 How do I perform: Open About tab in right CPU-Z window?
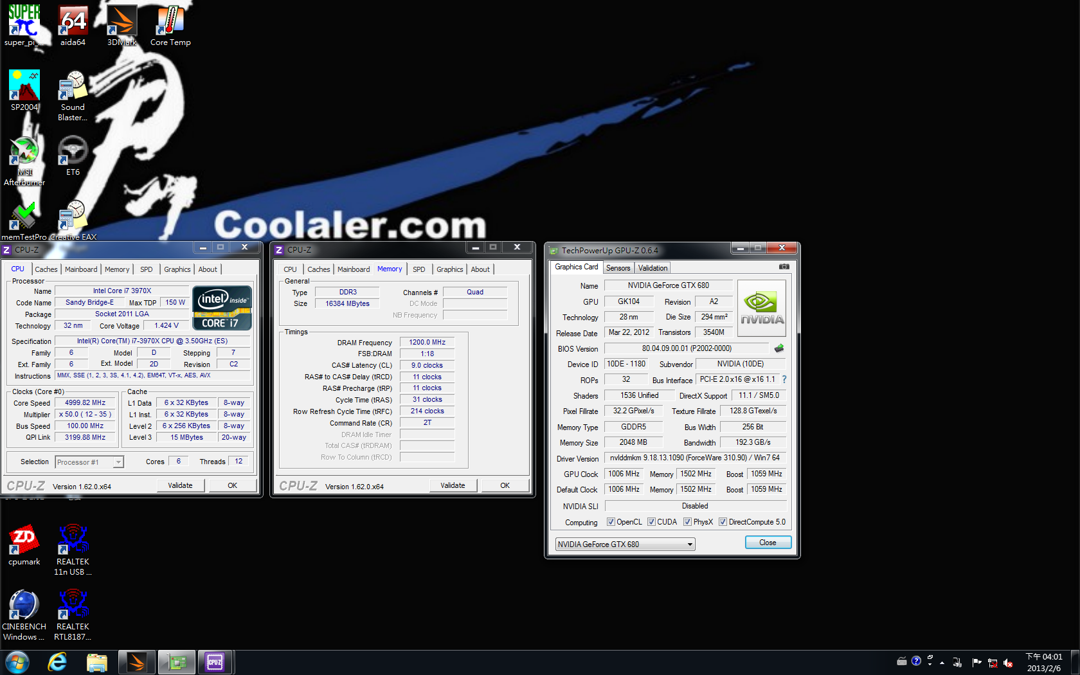pyautogui.click(x=480, y=269)
